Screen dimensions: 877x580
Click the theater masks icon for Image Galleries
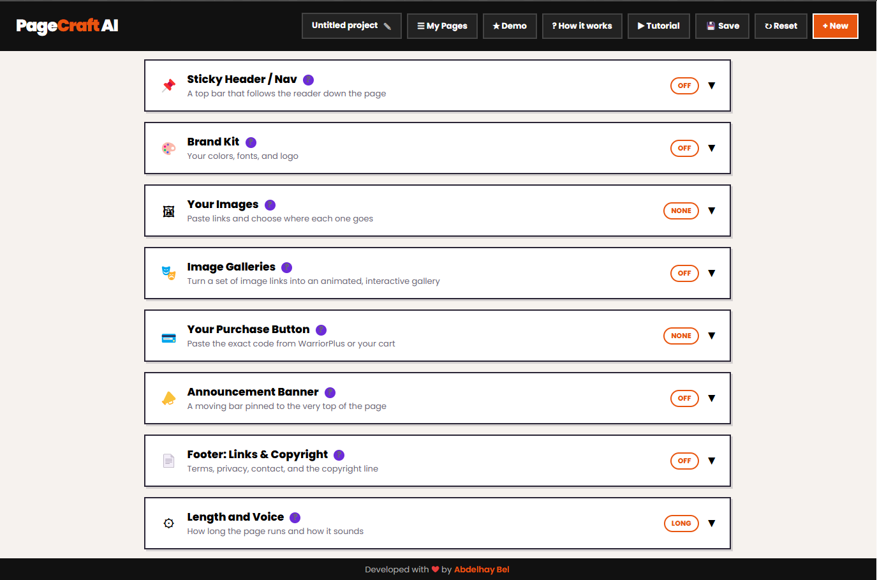tap(168, 274)
